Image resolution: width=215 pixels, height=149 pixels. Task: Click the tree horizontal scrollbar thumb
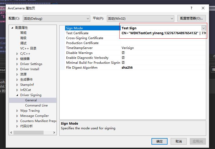point(29,132)
